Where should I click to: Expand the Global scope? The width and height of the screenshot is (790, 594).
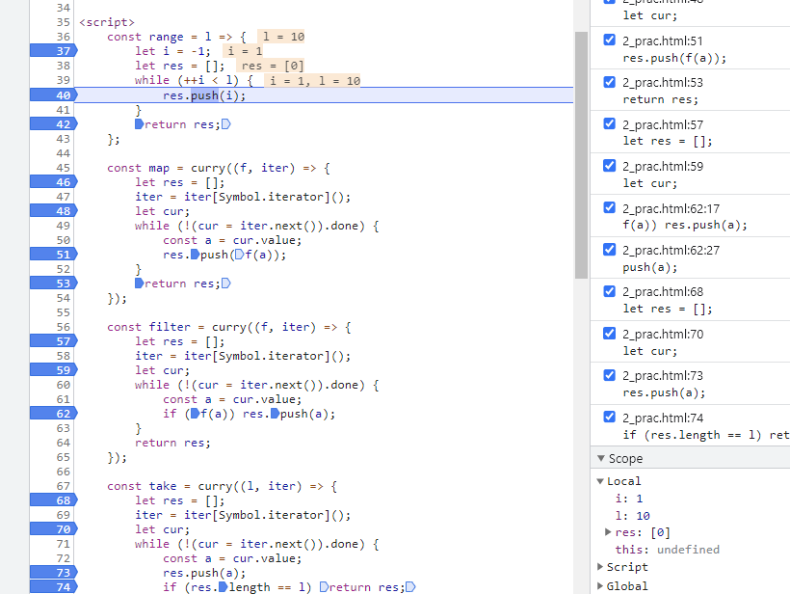pos(600,586)
